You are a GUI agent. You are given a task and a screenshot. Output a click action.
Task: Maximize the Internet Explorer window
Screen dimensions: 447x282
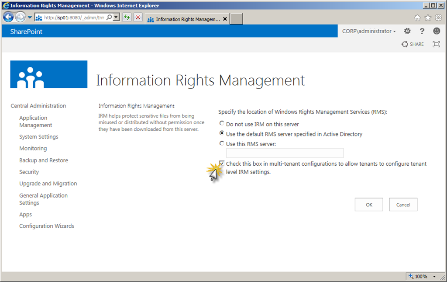click(433, 5)
